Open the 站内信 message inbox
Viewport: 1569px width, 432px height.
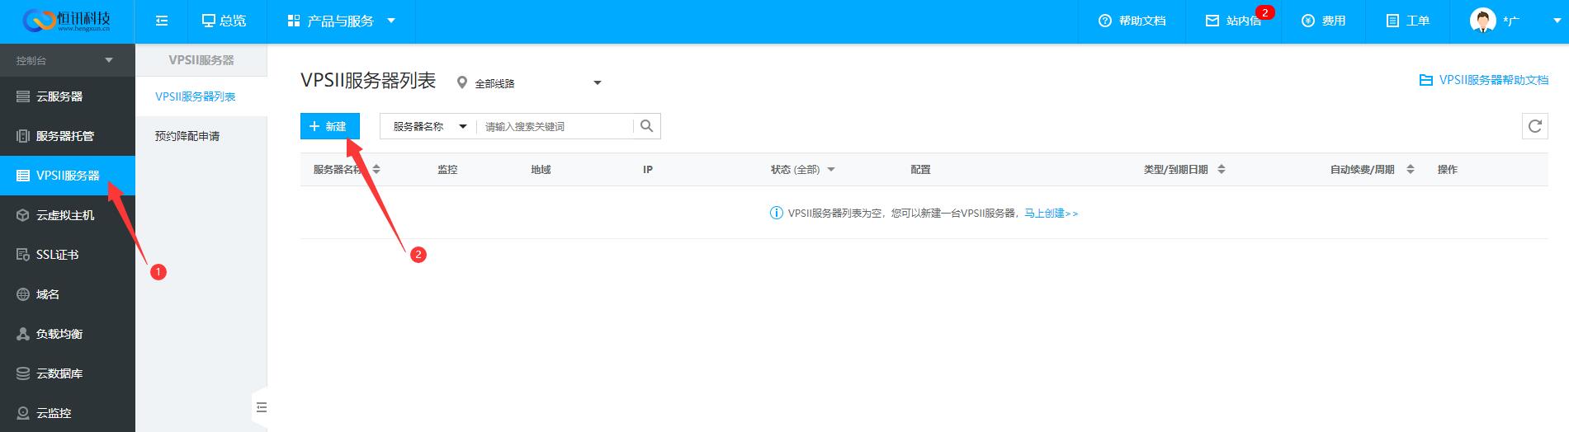coord(1234,21)
